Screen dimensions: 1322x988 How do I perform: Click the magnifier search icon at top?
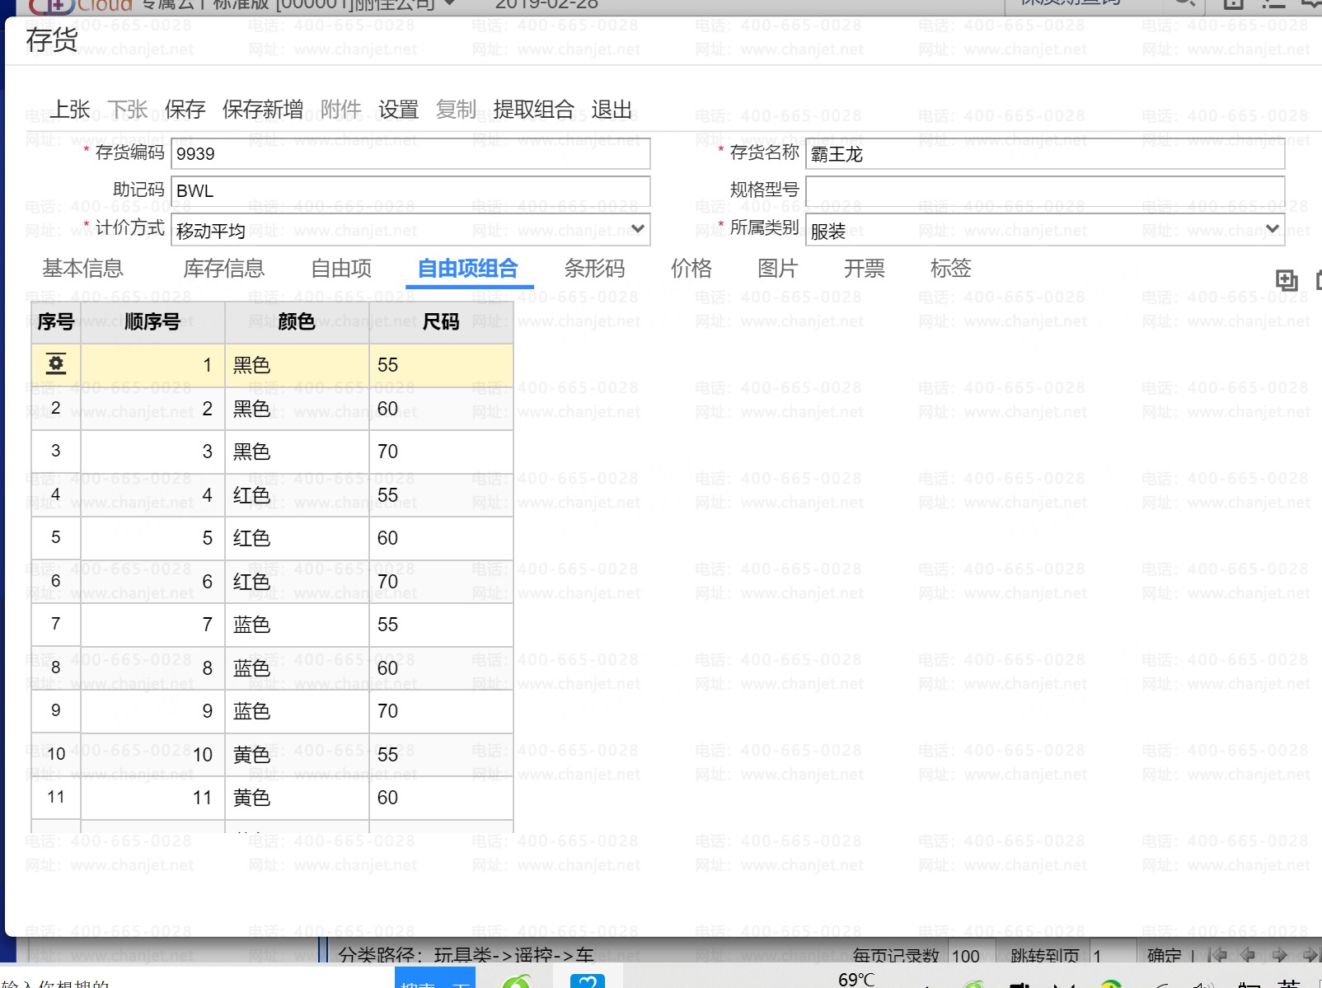click(x=1184, y=3)
